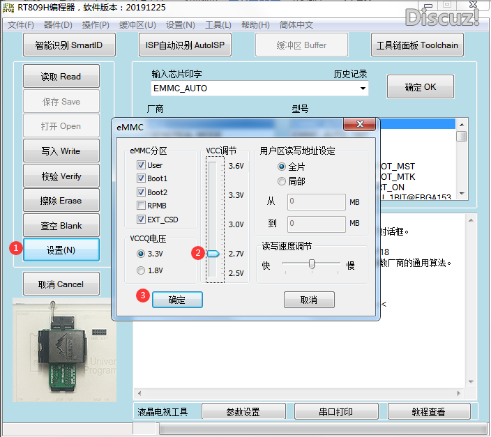Open the 缓冲区(U) menu
The height and width of the screenshot is (437, 491).
pyautogui.click(x=137, y=25)
